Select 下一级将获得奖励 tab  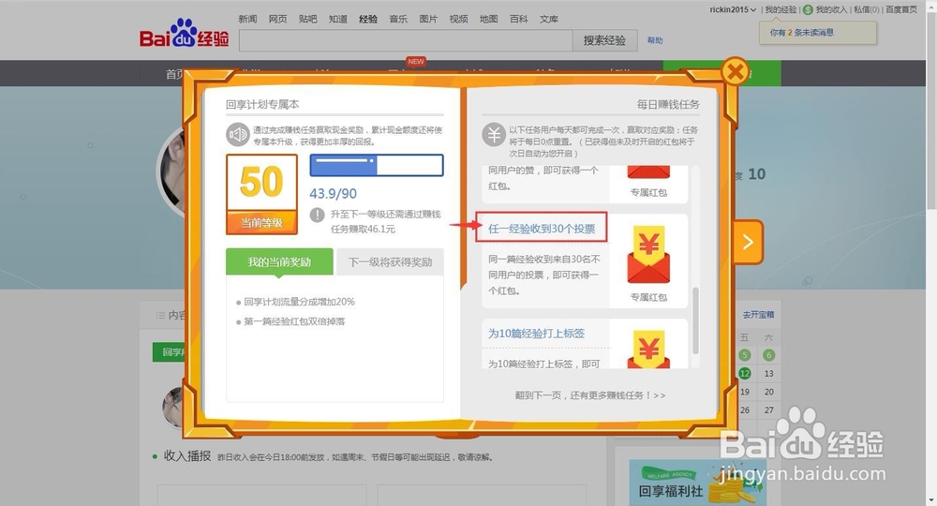[390, 261]
